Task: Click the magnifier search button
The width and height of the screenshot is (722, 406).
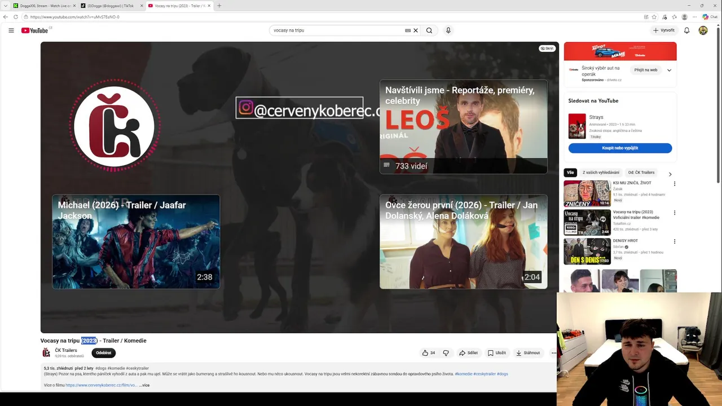Action: (x=429, y=30)
